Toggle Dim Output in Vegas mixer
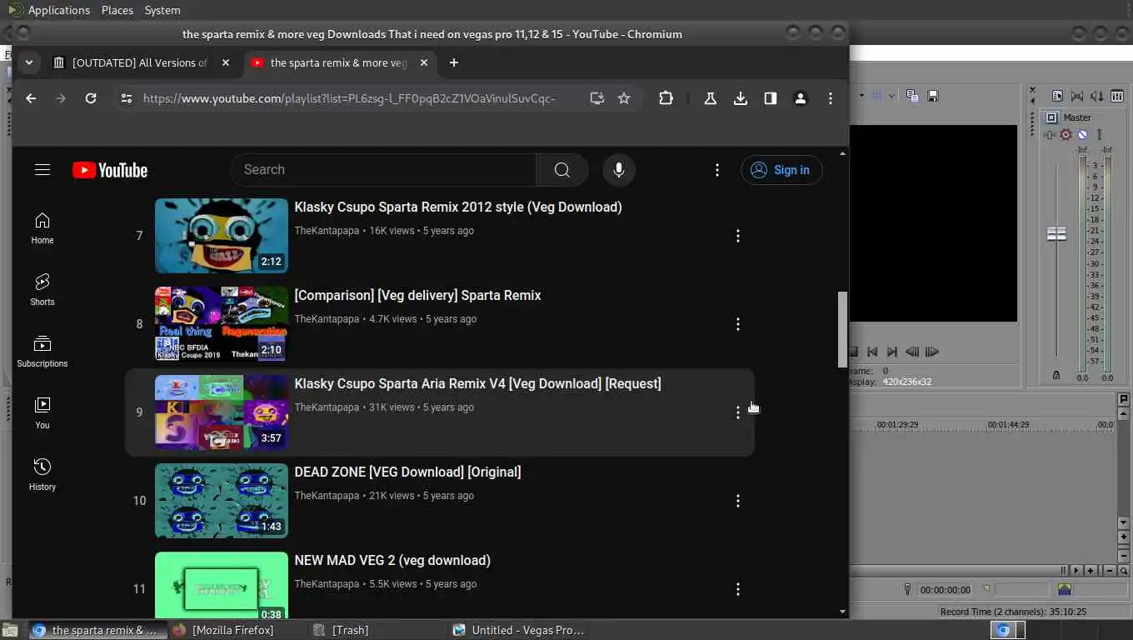 [1097, 97]
